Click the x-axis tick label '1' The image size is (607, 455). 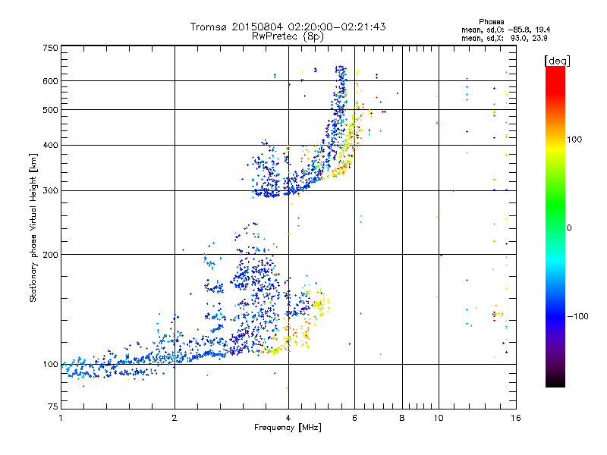(x=61, y=418)
